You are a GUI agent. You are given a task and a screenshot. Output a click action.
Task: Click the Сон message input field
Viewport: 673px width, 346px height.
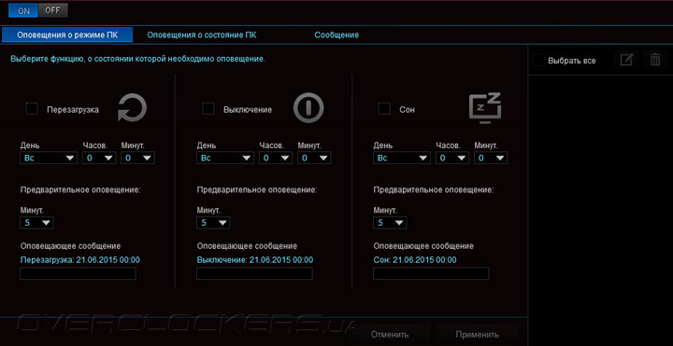(x=431, y=273)
